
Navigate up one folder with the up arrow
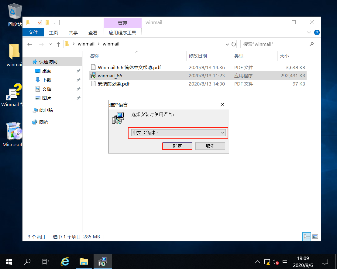click(x=58, y=44)
